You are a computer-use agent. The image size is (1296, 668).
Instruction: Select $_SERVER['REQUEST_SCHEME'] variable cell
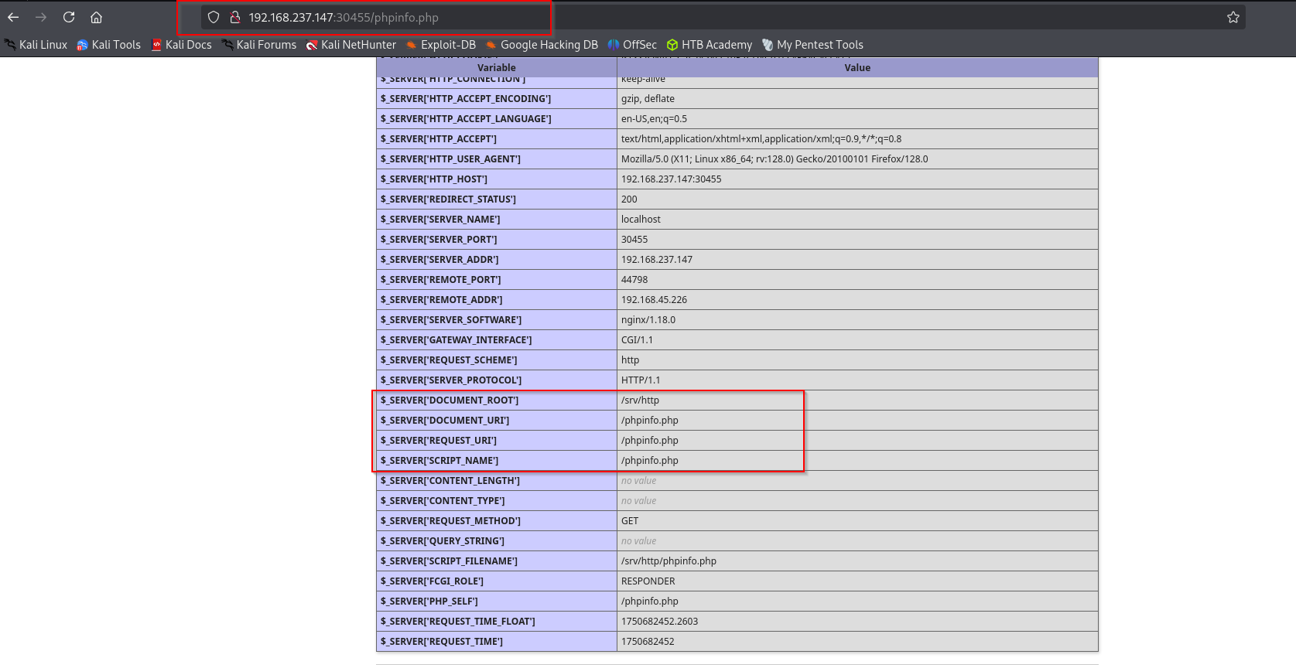pos(497,360)
